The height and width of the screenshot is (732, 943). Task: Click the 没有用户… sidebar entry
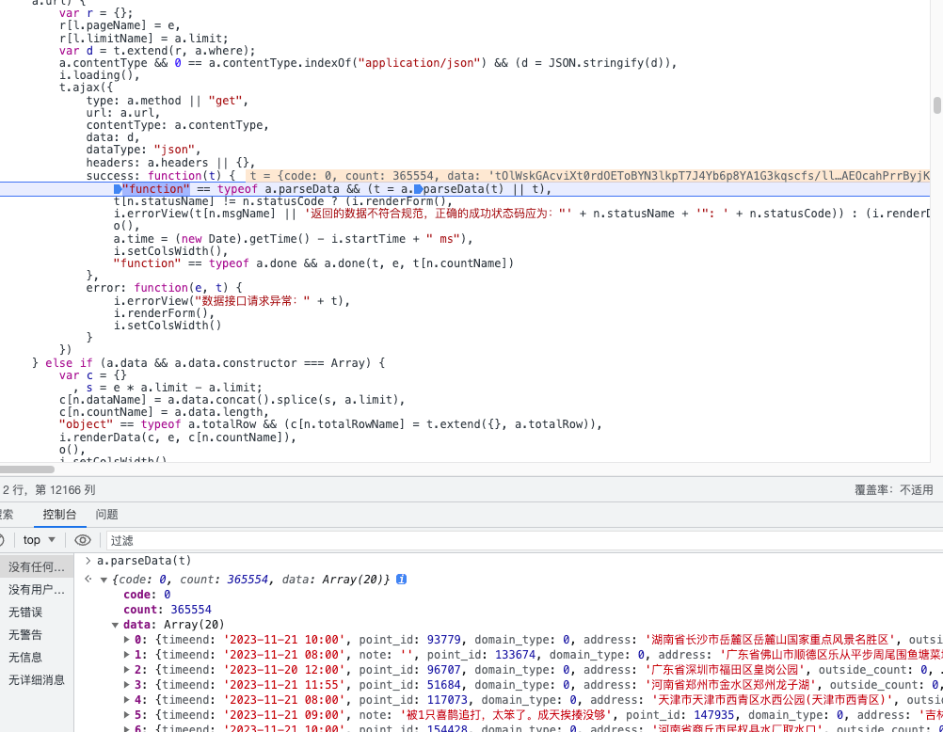pyautogui.click(x=37, y=589)
